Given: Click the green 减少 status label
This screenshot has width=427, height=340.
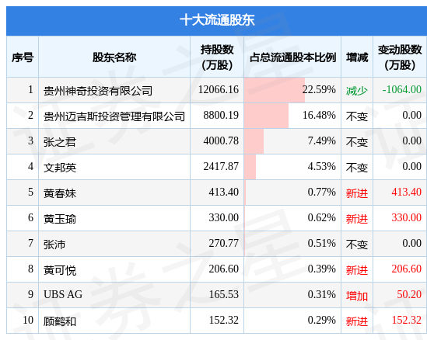Looking at the screenshot, I should (357, 91).
